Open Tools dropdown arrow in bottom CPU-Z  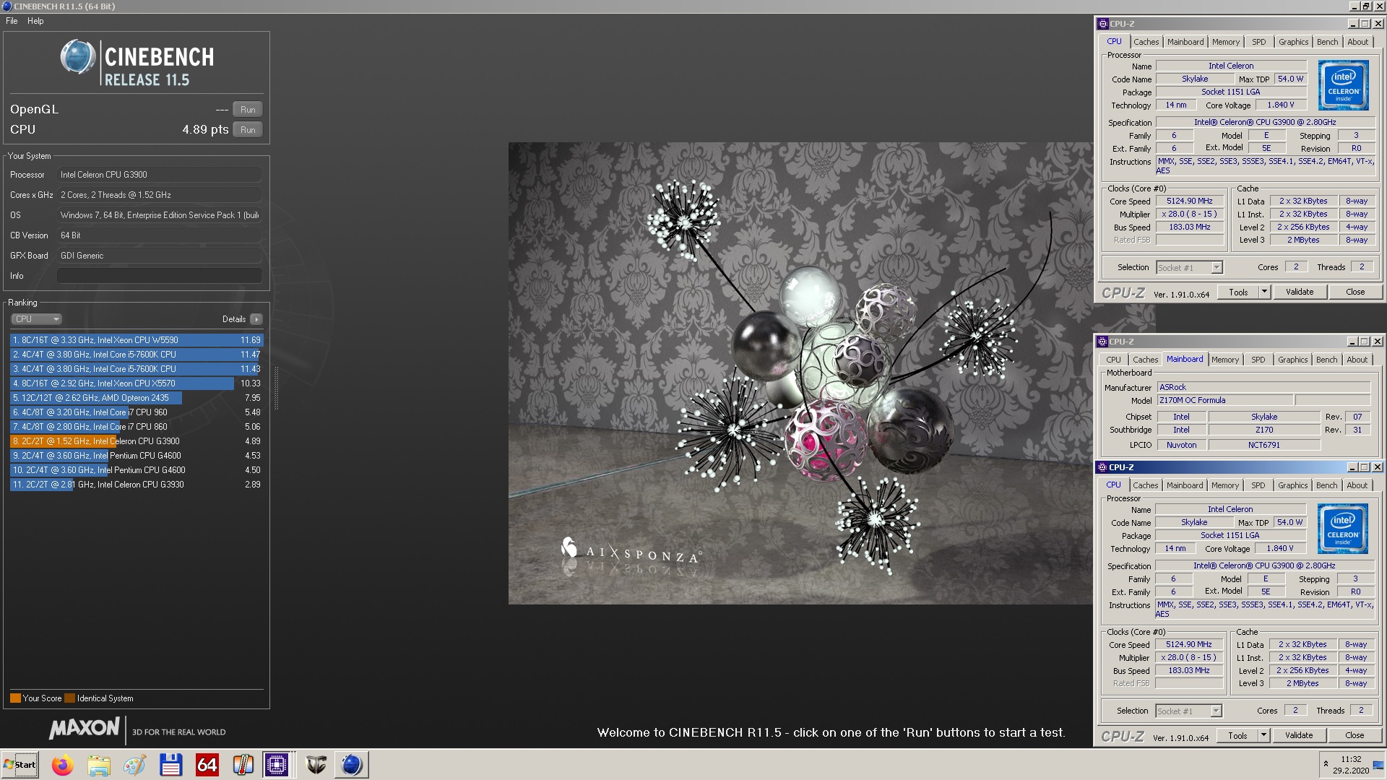pyautogui.click(x=1263, y=736)
